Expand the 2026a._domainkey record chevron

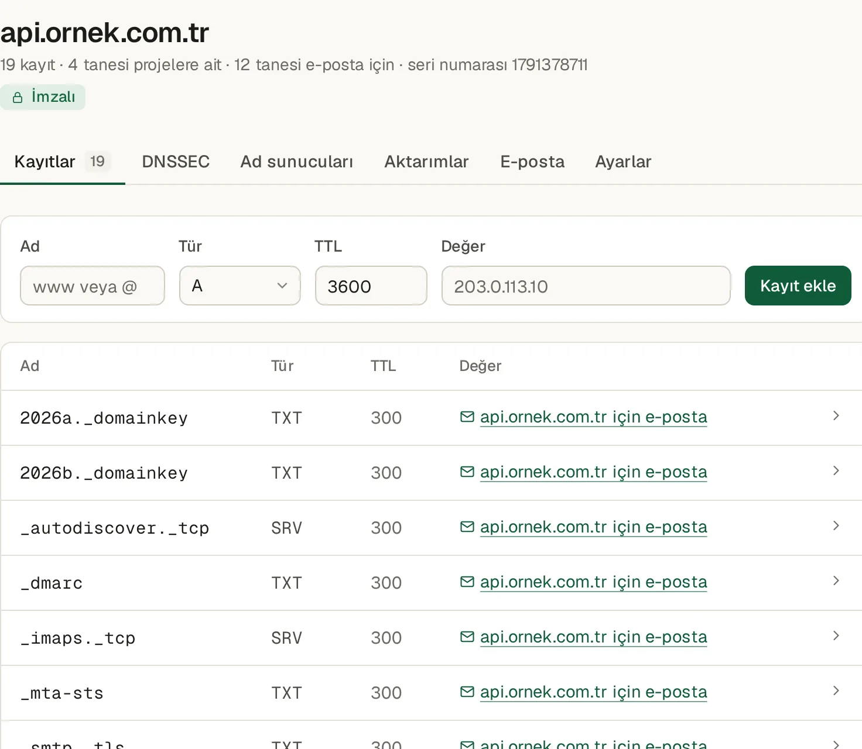click(x=836, y=416)
